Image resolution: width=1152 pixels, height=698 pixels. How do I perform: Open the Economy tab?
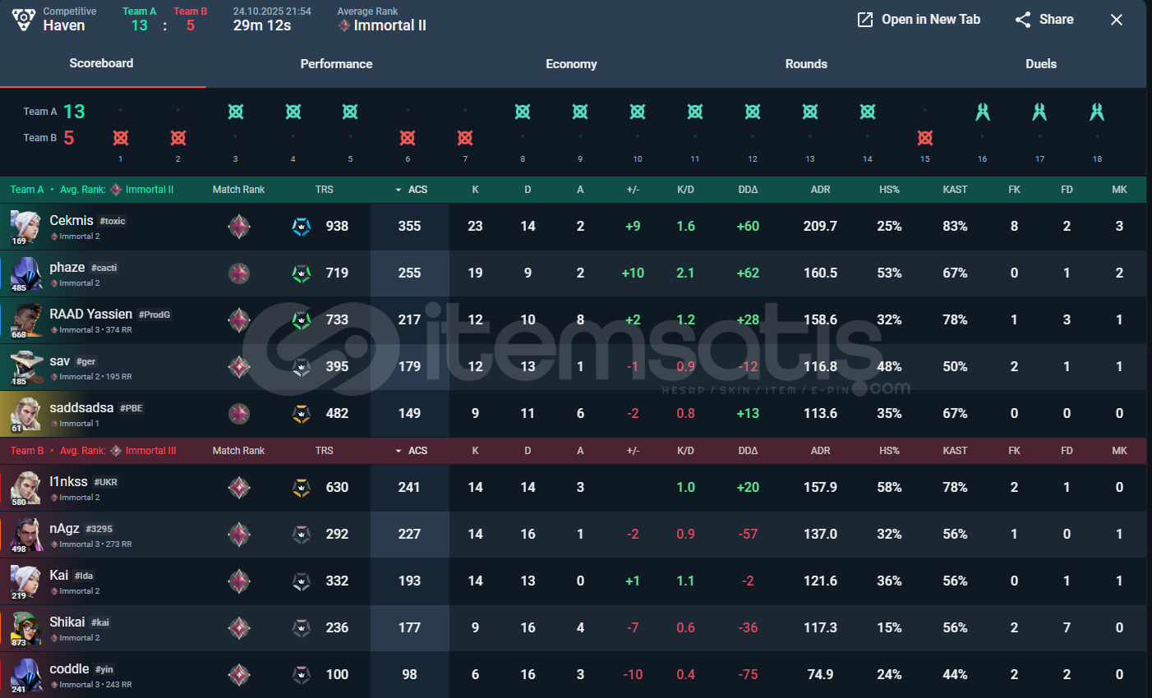point(571,64)
